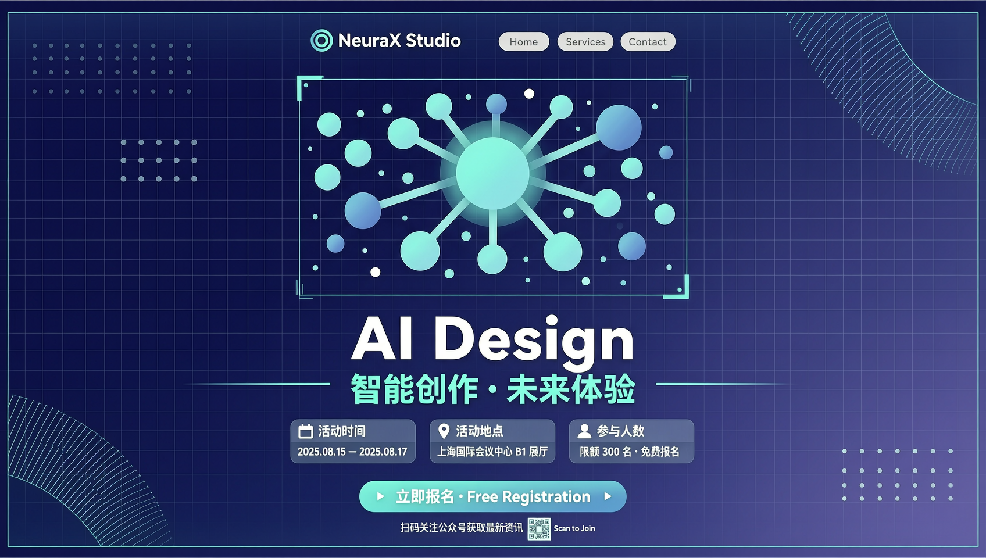Click the date text 2025.08.15 — 2025.08.17
Viewport: 986px width, 558px height.
pos(352,452)
